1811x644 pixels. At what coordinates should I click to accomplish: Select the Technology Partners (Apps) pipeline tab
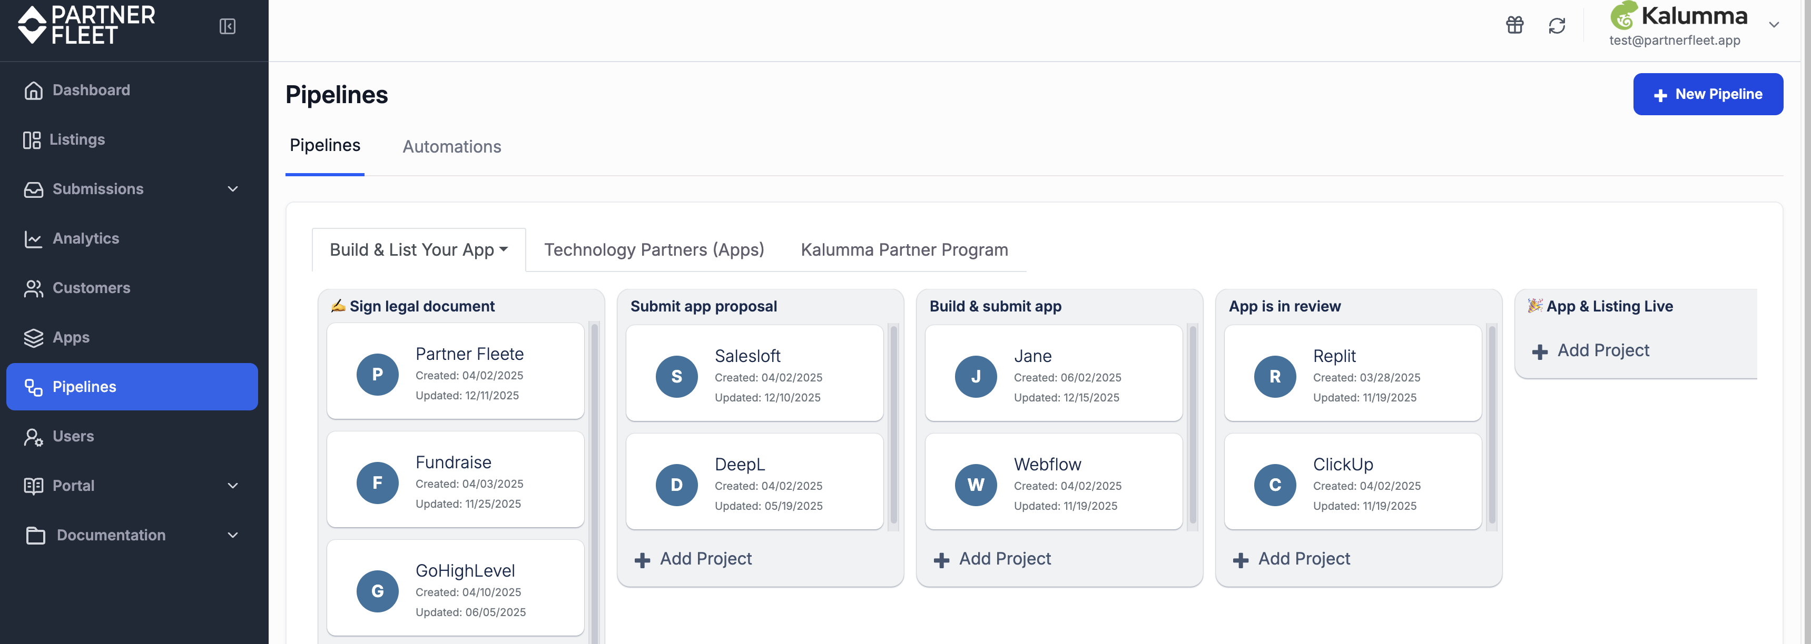654,249
